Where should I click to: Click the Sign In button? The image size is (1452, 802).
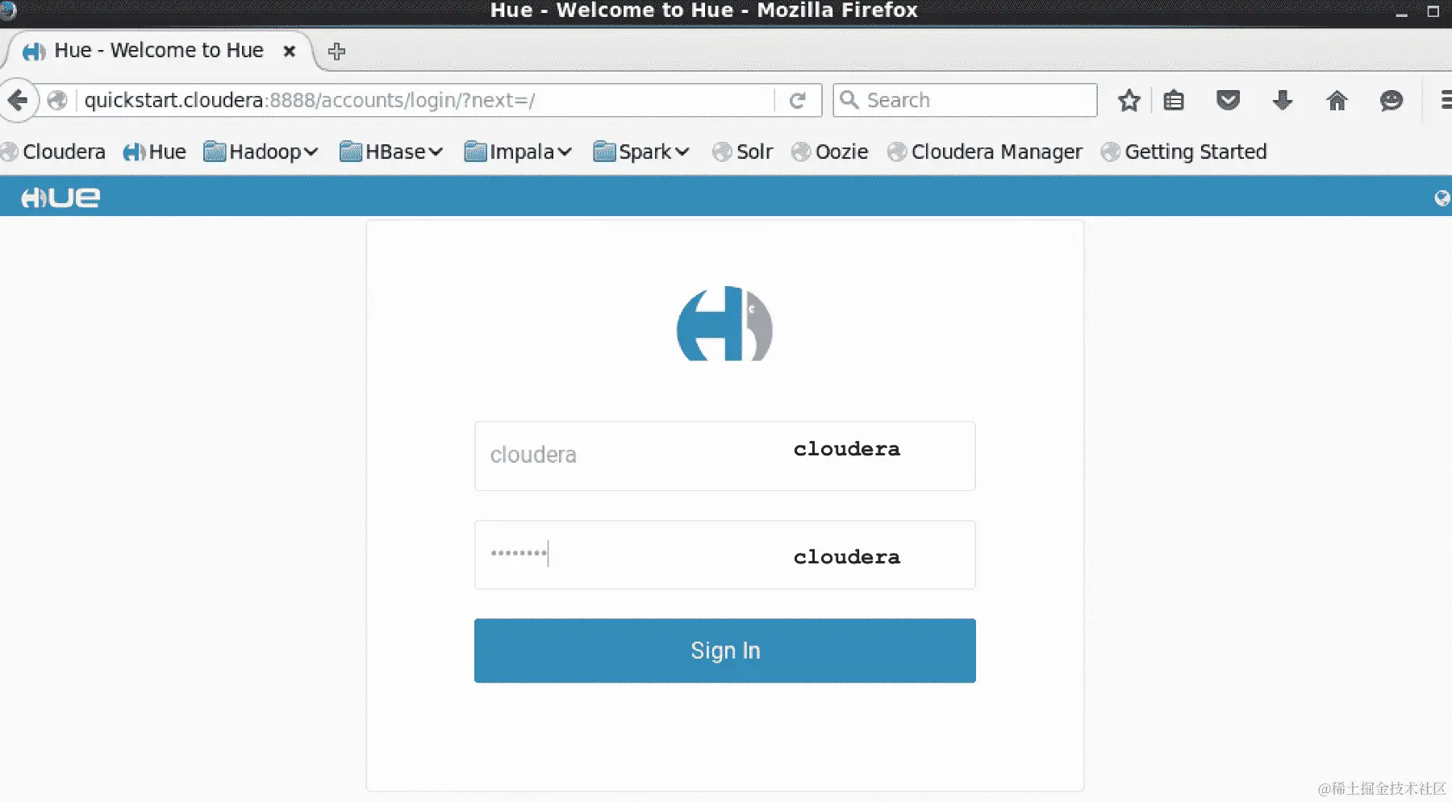point(725,650)
